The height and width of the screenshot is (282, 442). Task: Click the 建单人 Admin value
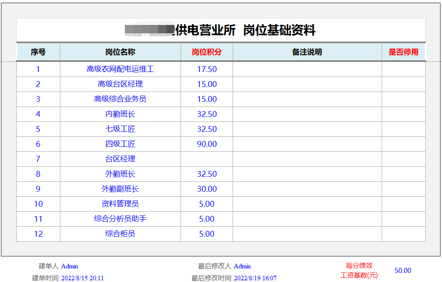coord(70,266)
